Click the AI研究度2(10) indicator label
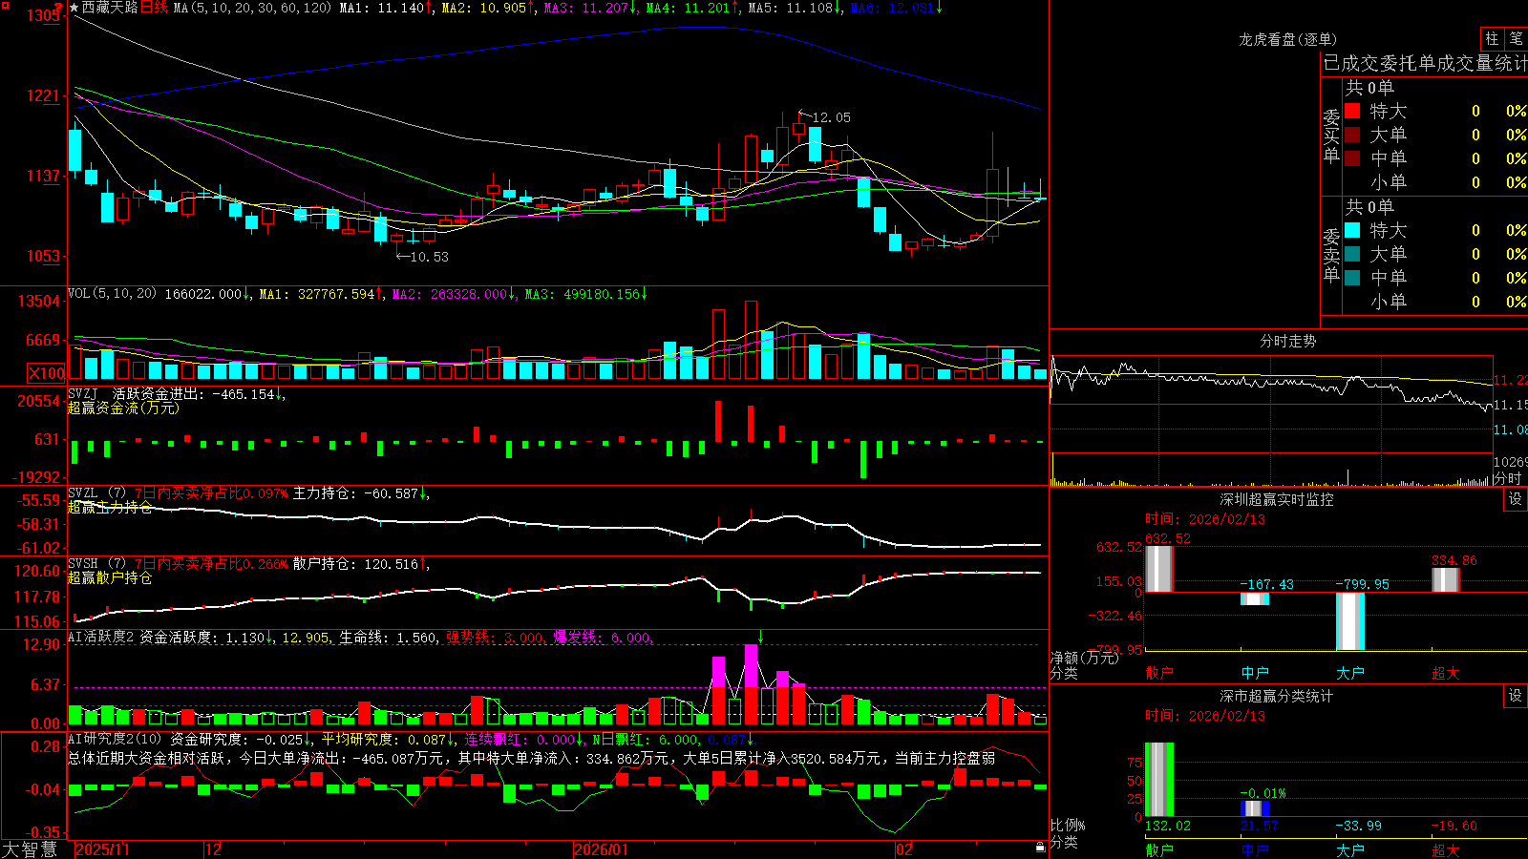This screenshot has width=1528, height=859. click(x=116, y=739)
